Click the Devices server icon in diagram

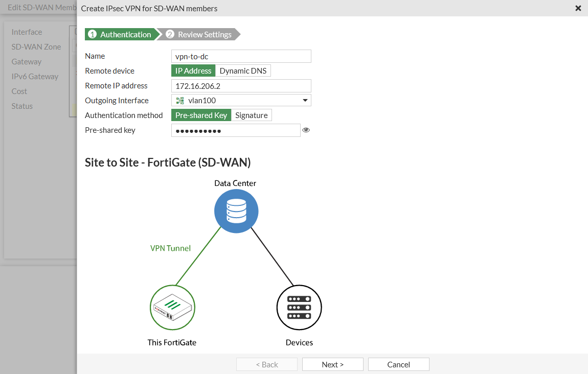299,307
